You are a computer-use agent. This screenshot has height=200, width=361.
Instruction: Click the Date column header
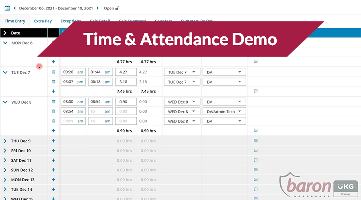point(16,33)
